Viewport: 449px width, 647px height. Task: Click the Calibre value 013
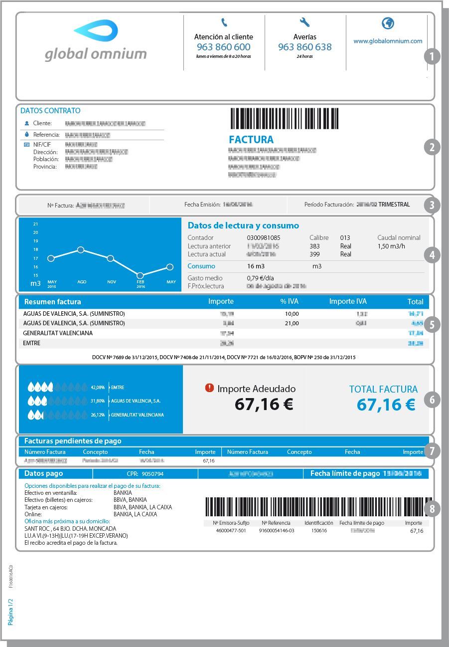click(345, 238)
